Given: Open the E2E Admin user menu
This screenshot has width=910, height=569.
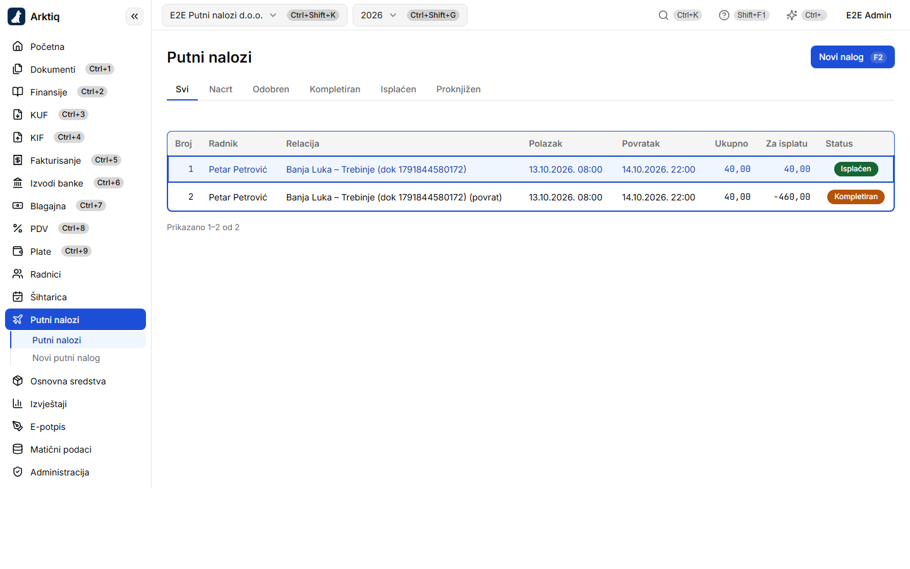Looking at the screenshot, I should point(869,15).
